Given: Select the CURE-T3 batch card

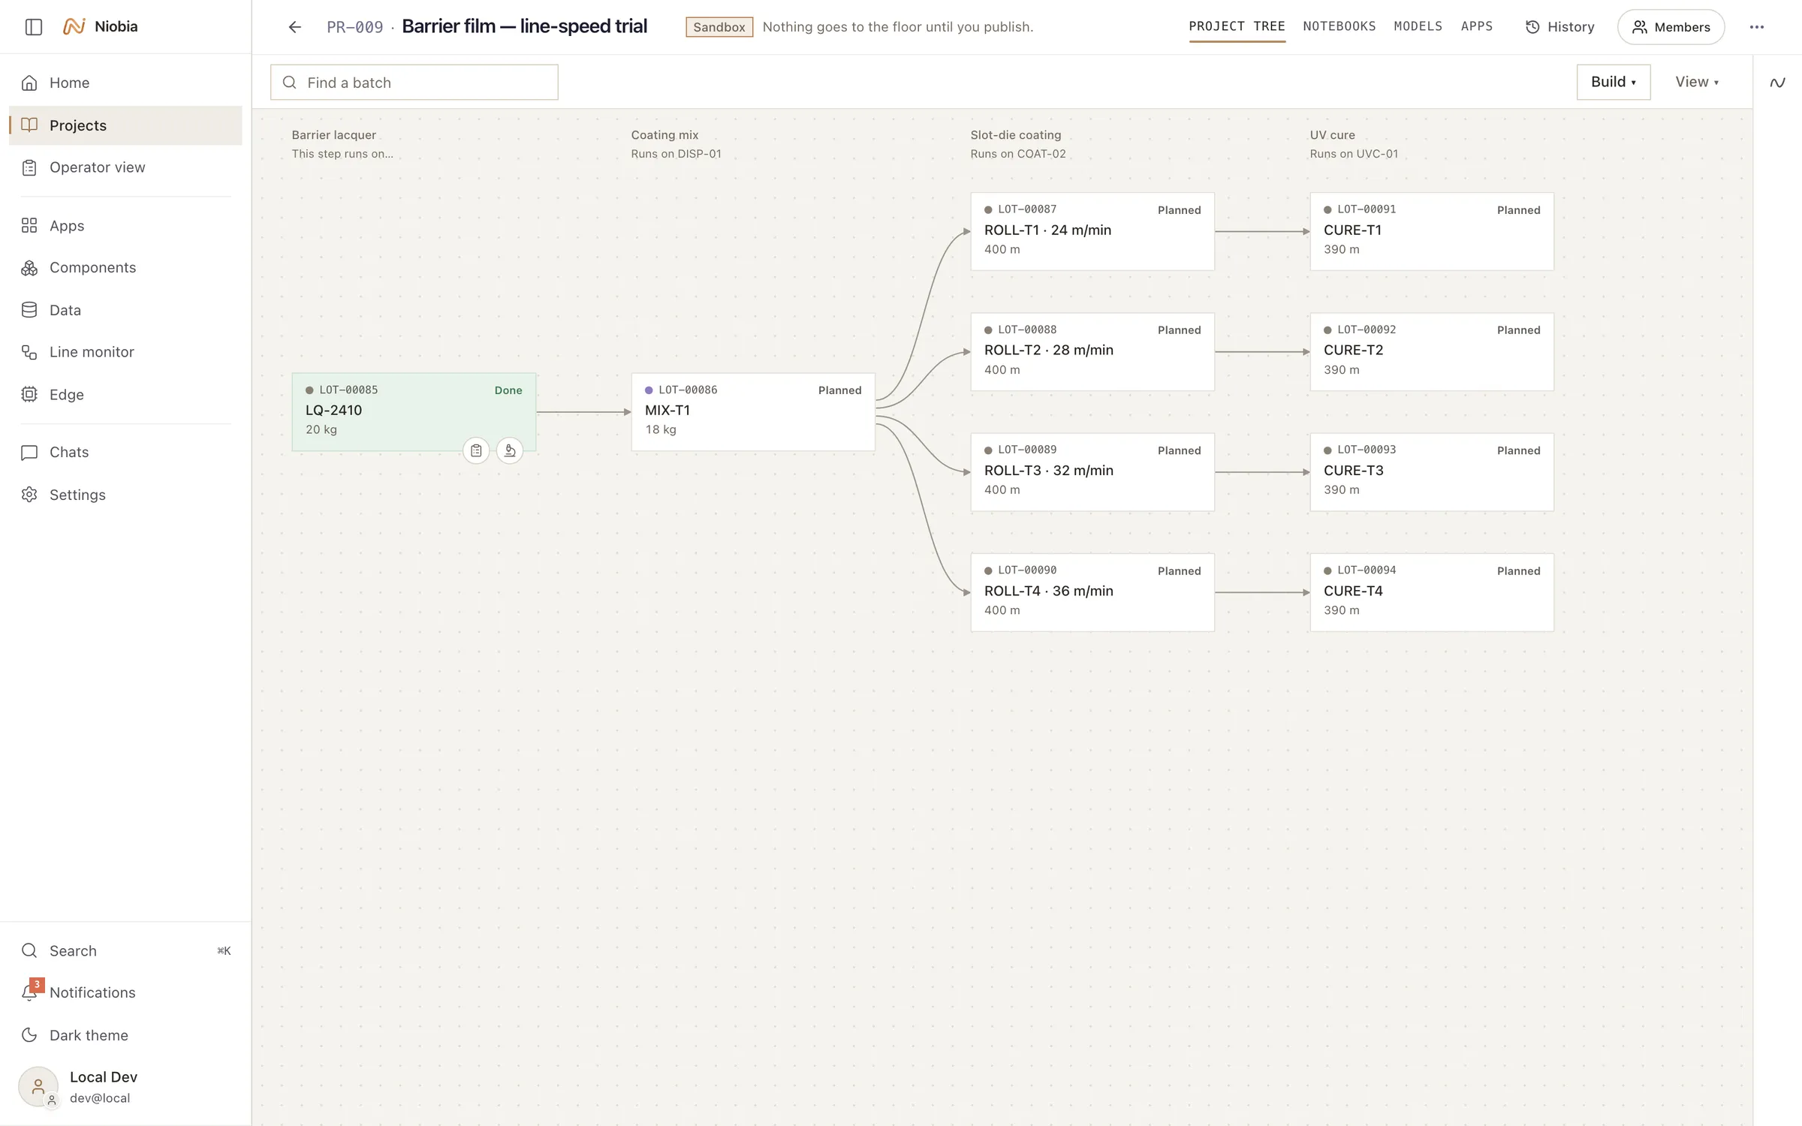Looking at the screenshot, I should [x=1432, y=472].
